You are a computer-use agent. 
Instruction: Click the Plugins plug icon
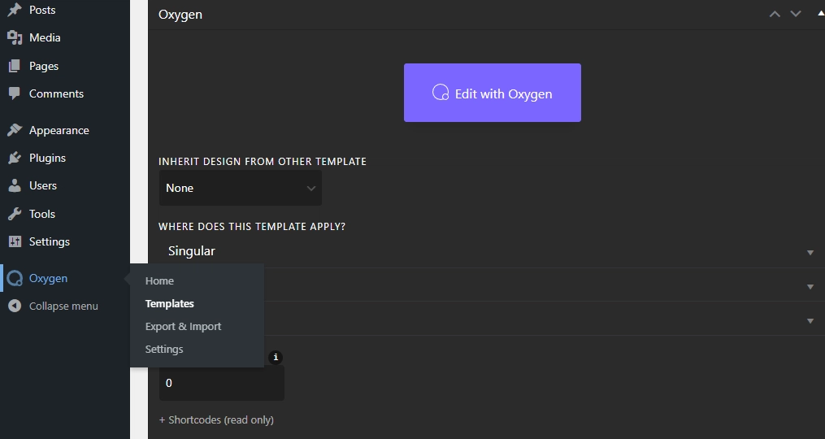pyautogui.click(x=15, y=158)
